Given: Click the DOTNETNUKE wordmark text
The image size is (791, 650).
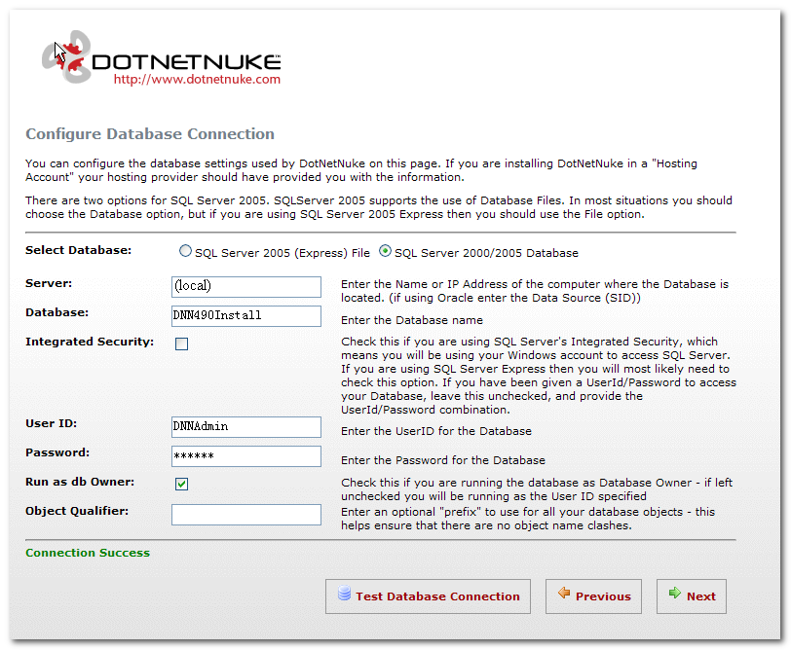Looking at the screenshot, I should point(186,62).
